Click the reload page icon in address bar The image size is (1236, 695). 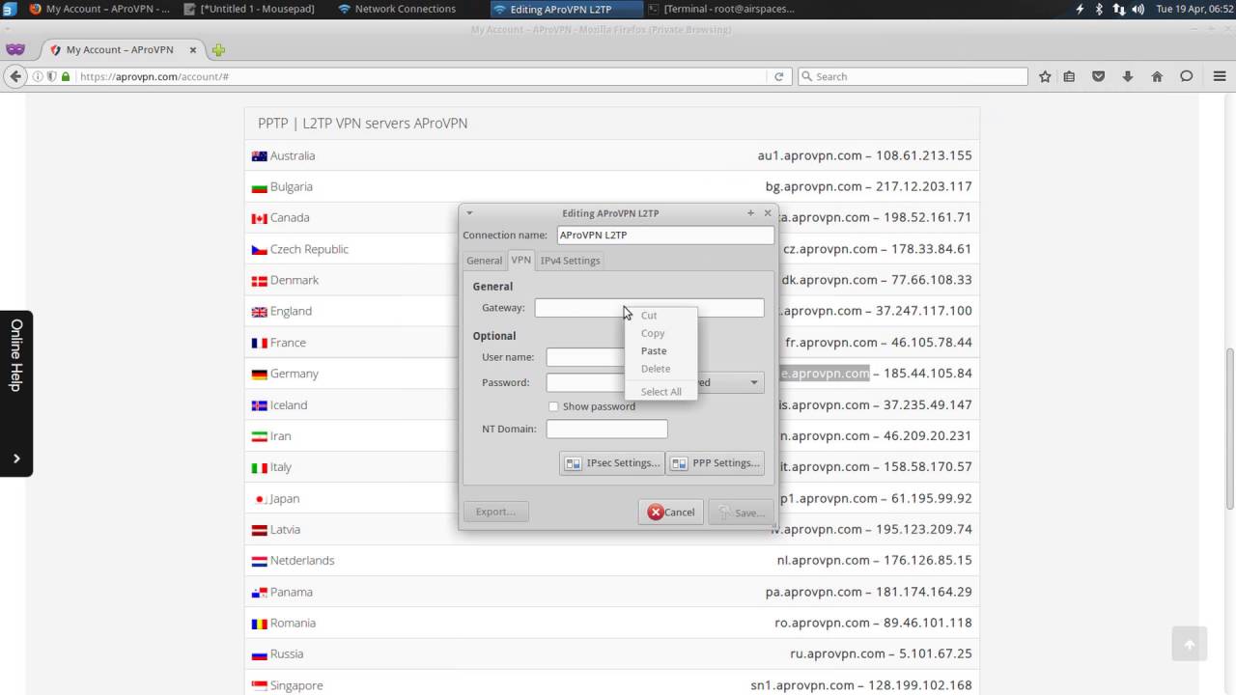[778, 76]
